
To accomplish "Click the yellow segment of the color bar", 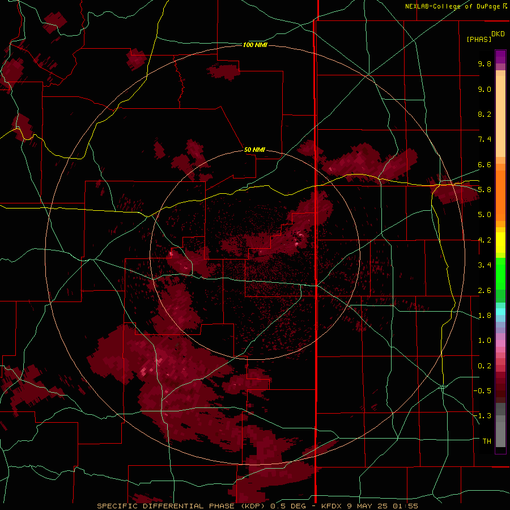I will (500, 243).
